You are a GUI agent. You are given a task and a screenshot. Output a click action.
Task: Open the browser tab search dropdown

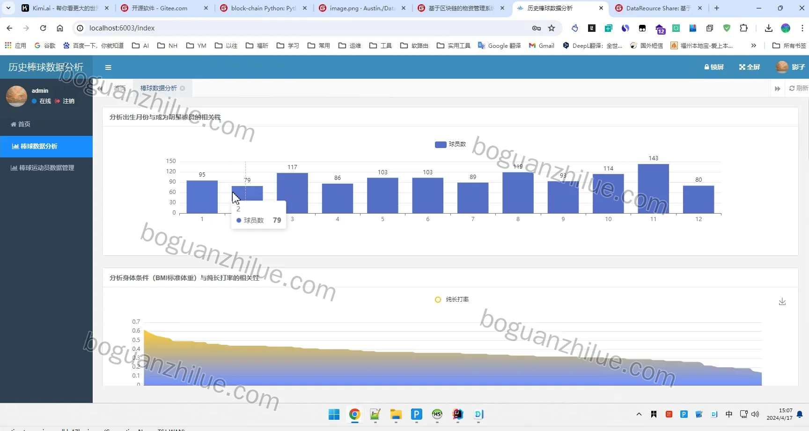(x=8, y=8)
